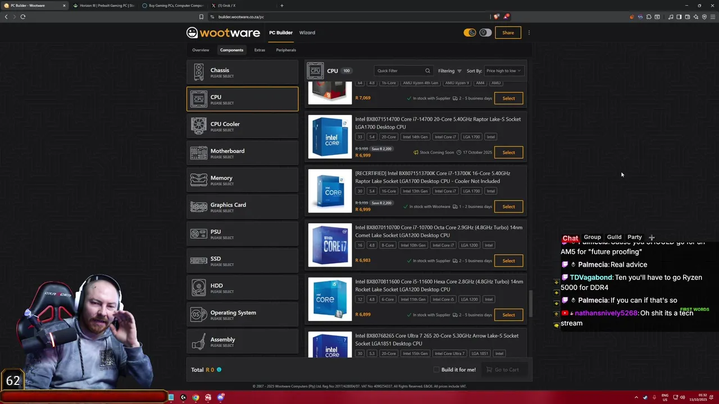Open the Core i5-11600 product thumbnail
Viewport: 719px width, 404px height.
(330, 299)
